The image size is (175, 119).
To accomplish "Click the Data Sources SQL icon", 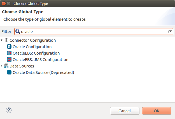I will click(x=6, y=66).
